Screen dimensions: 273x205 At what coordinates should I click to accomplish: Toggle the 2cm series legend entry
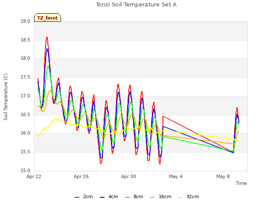pos(84,196)
